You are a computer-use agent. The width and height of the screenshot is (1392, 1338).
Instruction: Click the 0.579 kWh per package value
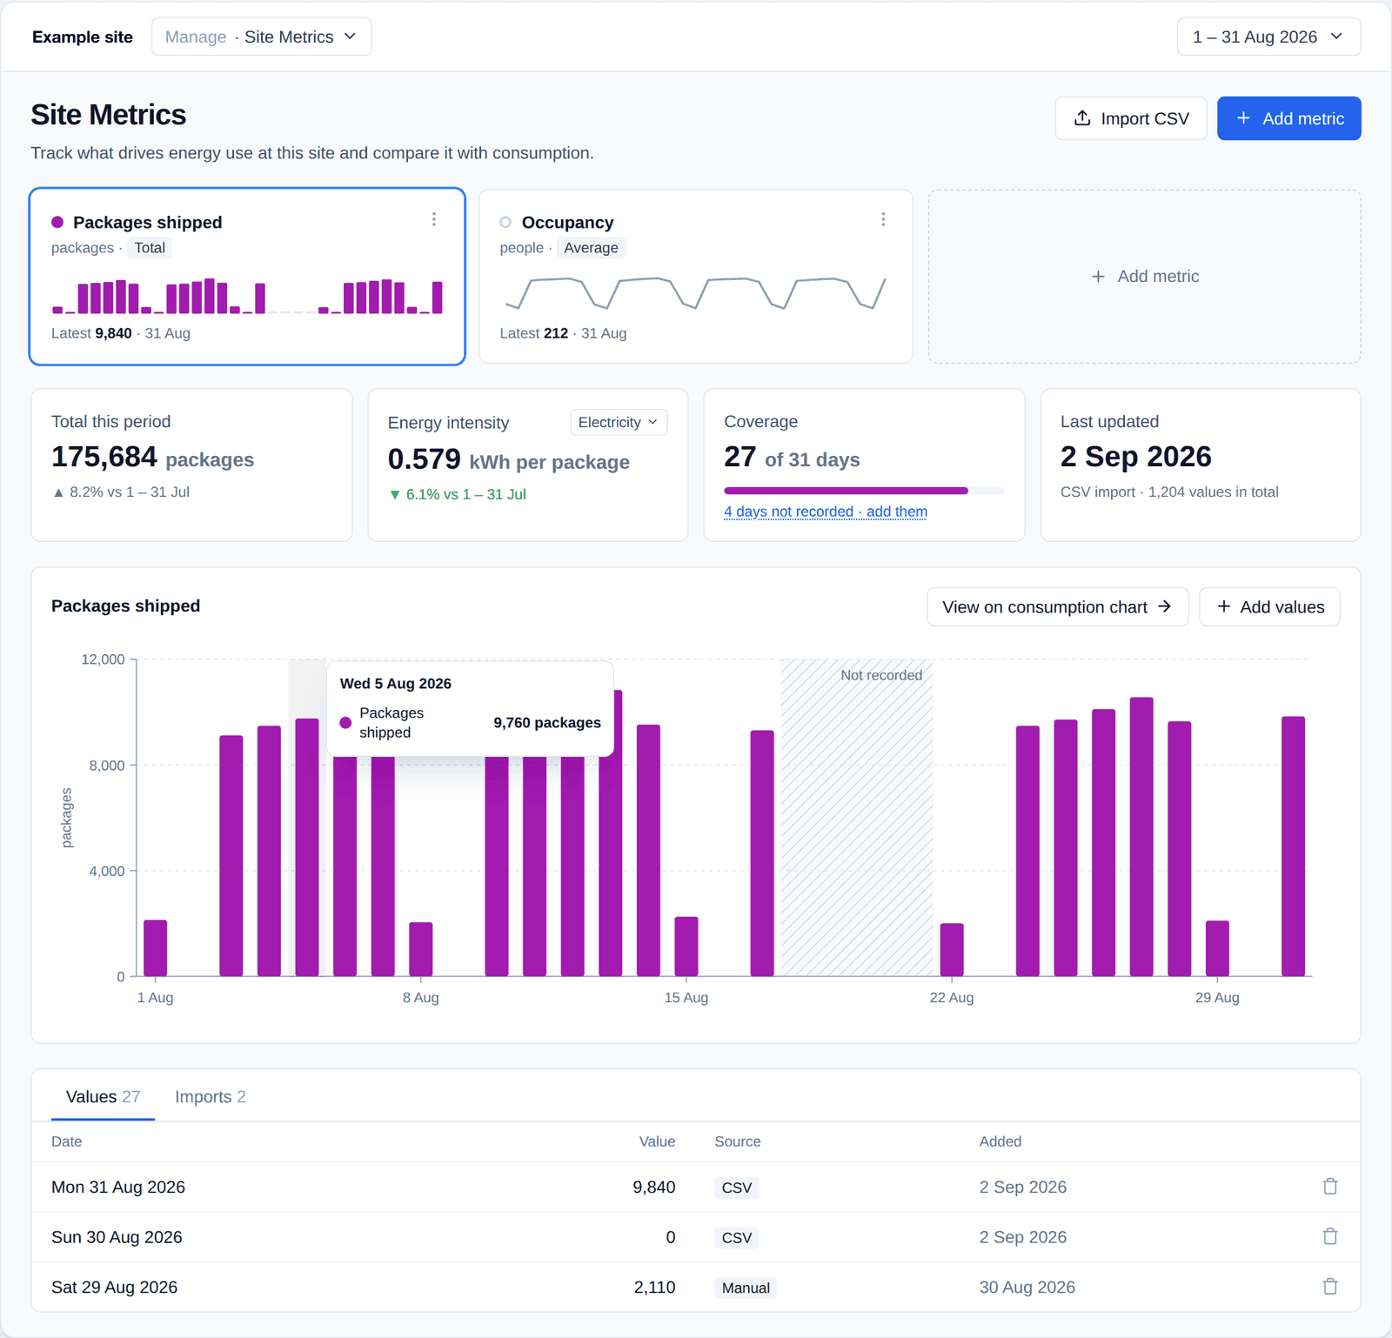(x=509, y=459)
